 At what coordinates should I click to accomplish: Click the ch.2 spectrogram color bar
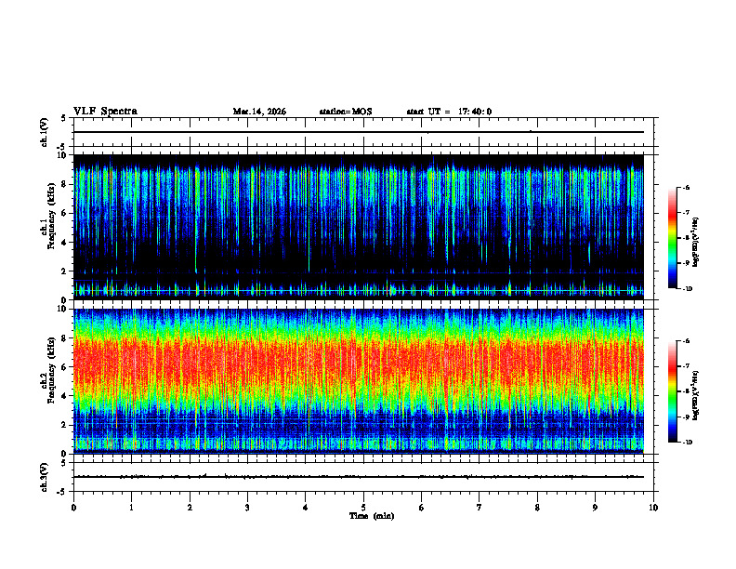pos(673,391)
